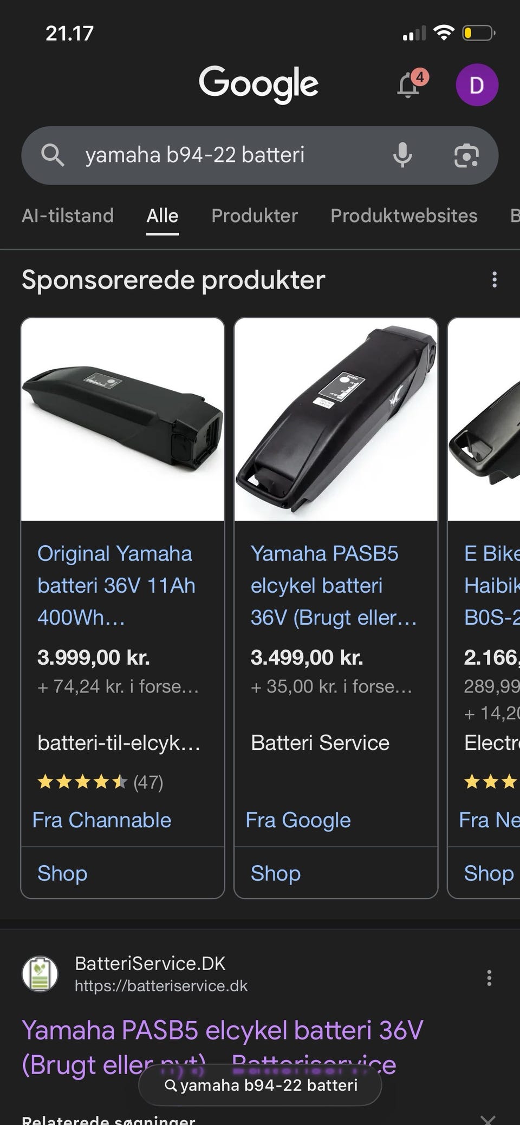Open Google Lens camera search

tap(466, 155)
